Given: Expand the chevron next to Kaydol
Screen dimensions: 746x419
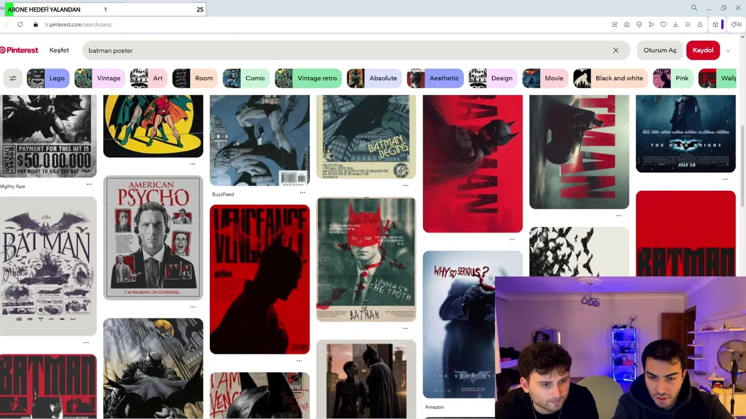Looking at the screenshot, I should (728, 51).
